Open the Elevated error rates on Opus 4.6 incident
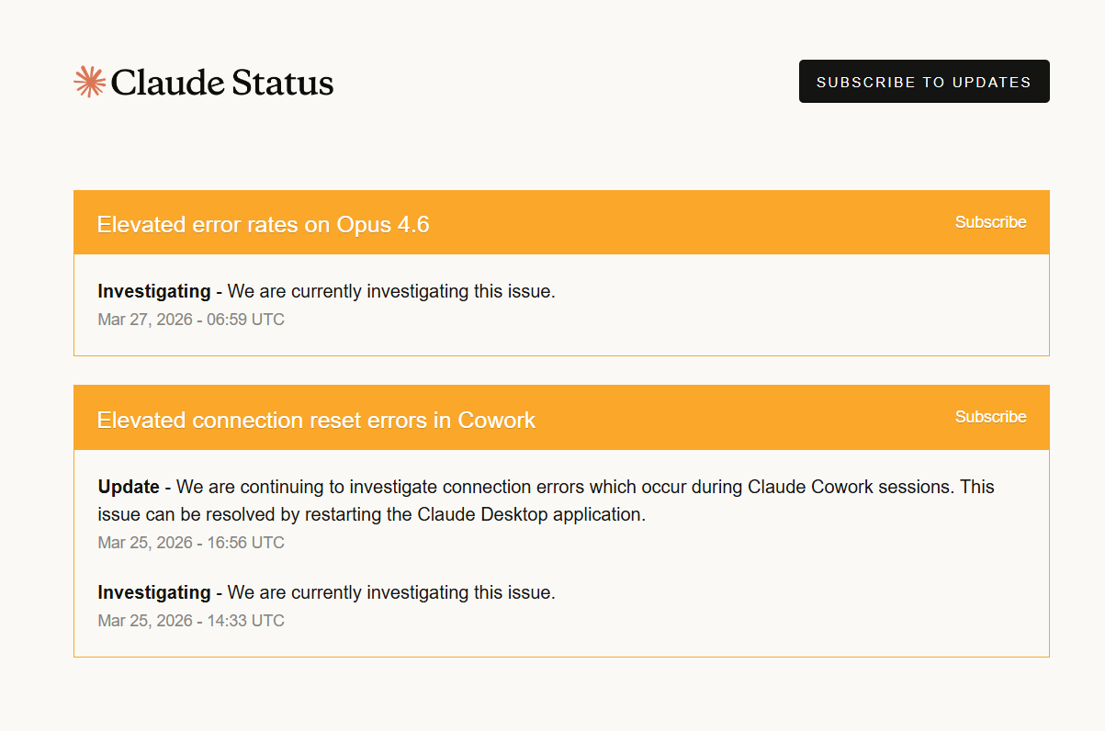This screenshot has width=1105, height=731. (x=264, y=225)
